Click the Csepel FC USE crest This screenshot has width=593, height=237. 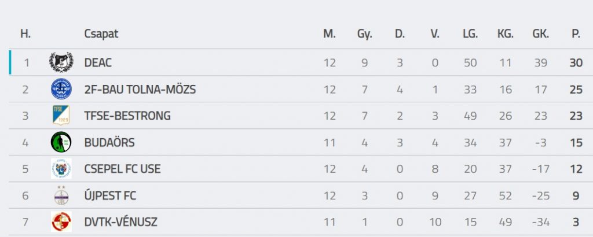[x=61, y=169]
